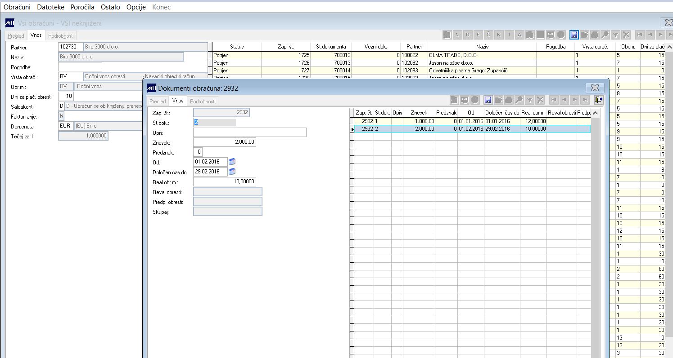Open the Poročila menu
The height and width of the screenshot is (358, 673).
click(x=82, y=7)
